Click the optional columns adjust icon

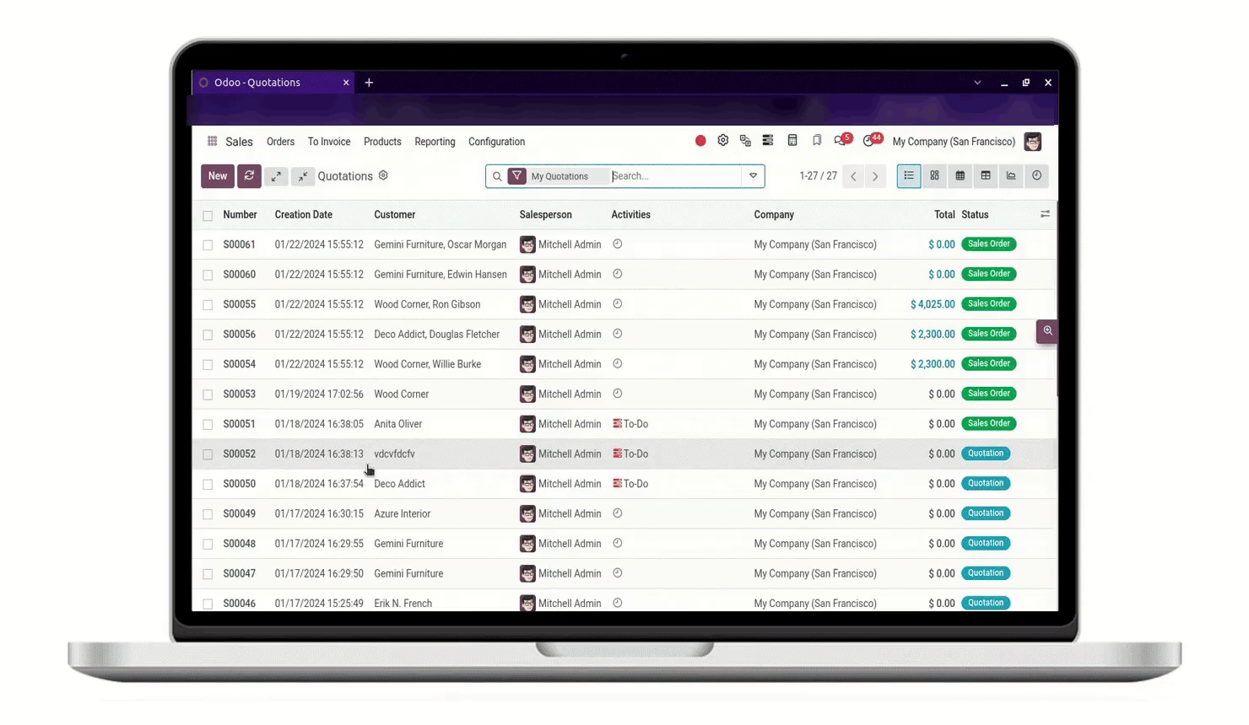coord(1045,214)
